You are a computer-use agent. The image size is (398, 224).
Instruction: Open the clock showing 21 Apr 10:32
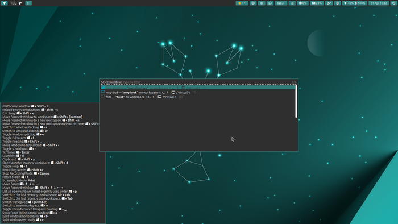379,3
